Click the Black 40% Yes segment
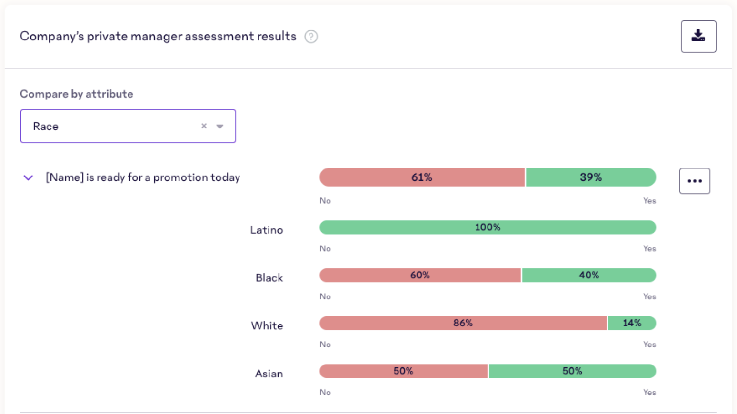 [x=589, y=275]
